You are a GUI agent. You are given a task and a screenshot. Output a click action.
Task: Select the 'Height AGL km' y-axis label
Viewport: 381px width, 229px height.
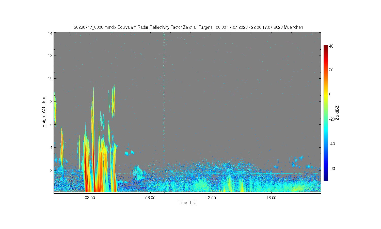click(44, 112)
